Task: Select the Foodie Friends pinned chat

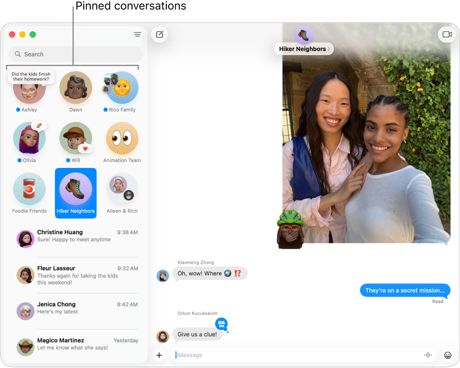Action: click(x=29, y=189)
